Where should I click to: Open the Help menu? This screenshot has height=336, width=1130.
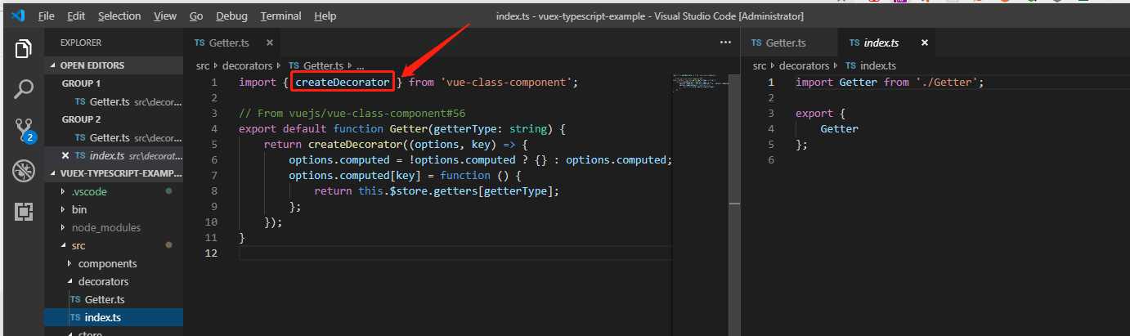click(325, 16)
